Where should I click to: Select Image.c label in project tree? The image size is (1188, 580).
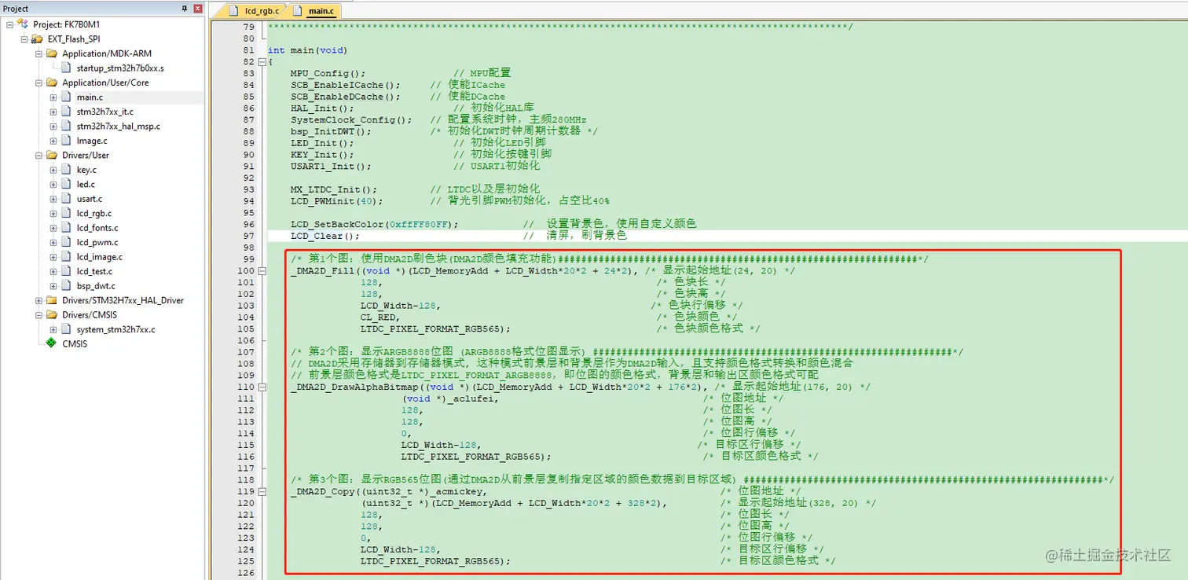[92, 141]
